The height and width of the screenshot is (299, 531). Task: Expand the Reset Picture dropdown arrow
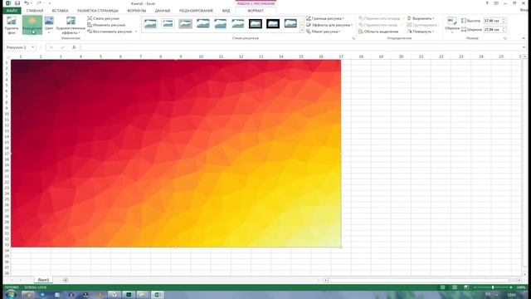tap(136, 32)
